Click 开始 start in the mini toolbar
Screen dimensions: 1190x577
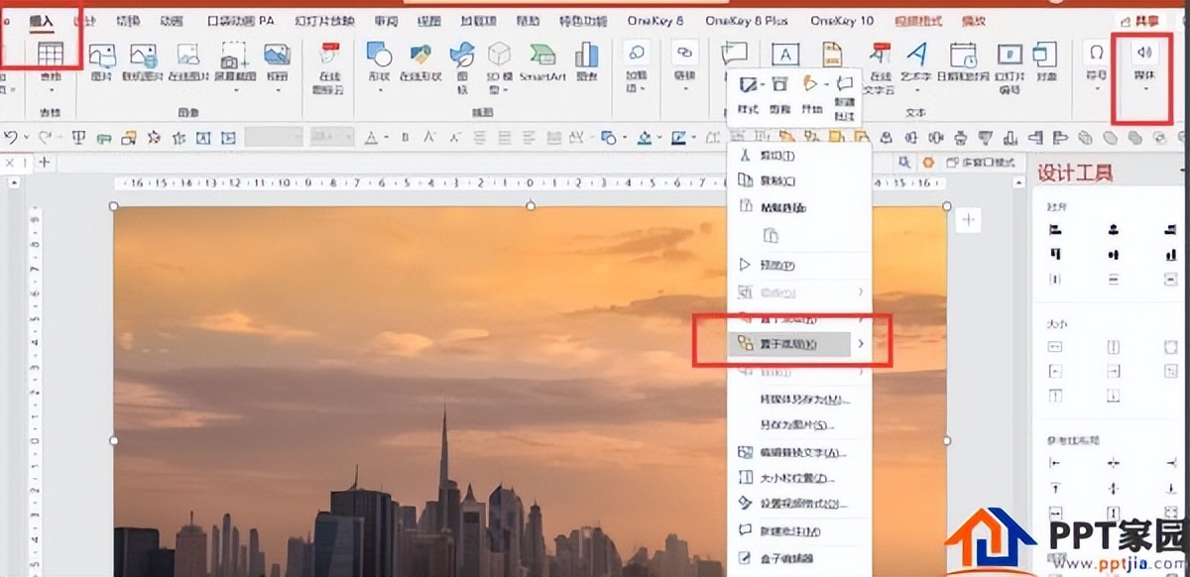pyautogui.click(x=811, y=94)
